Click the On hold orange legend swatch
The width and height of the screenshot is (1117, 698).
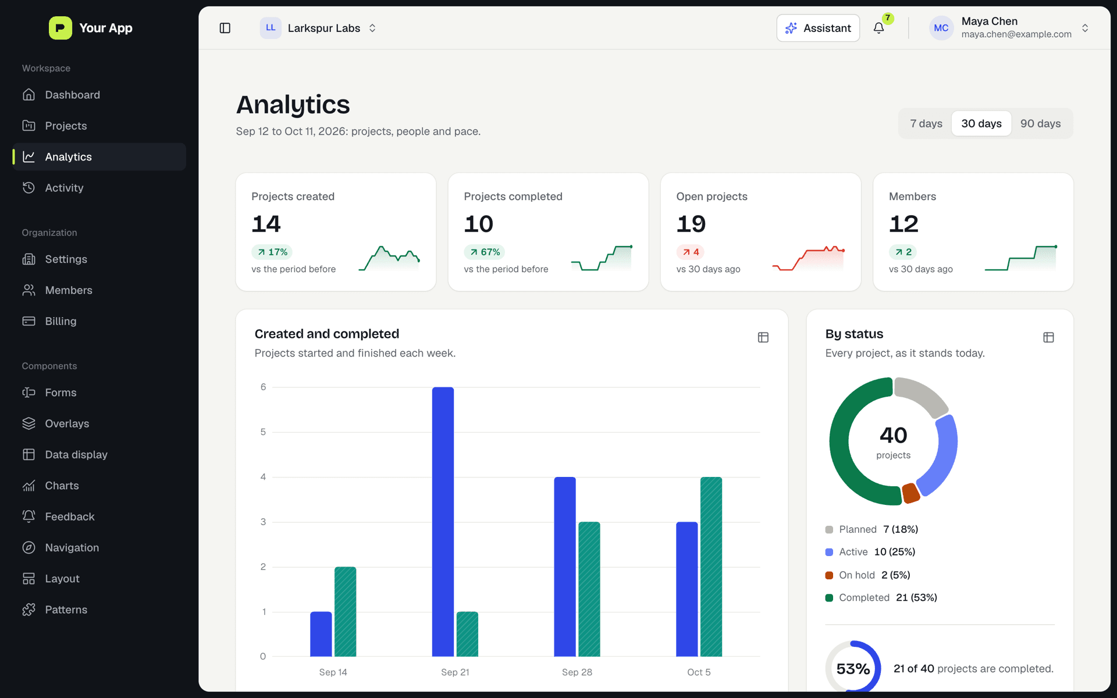pyautogui.click(x=829, y=575)
